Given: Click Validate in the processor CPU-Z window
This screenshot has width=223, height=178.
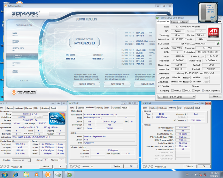Looking at the screenshot, I should click(x=46, y=167).
